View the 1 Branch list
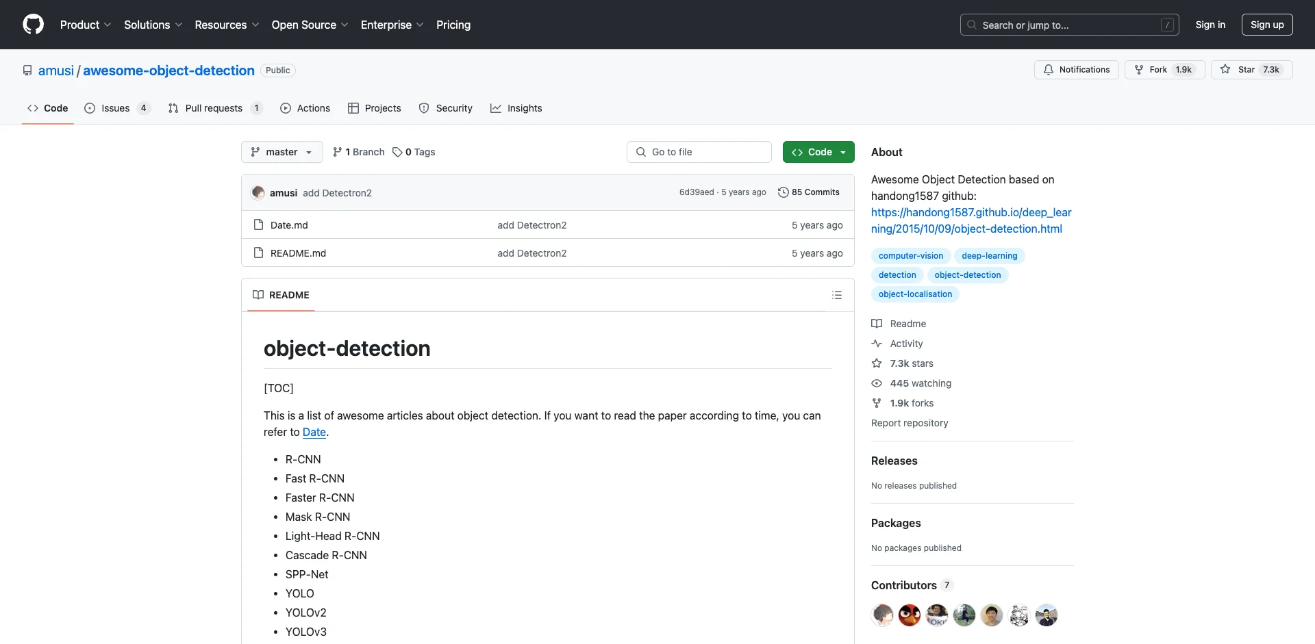Viewport: 1315px width, 644px height. point(358,152)
